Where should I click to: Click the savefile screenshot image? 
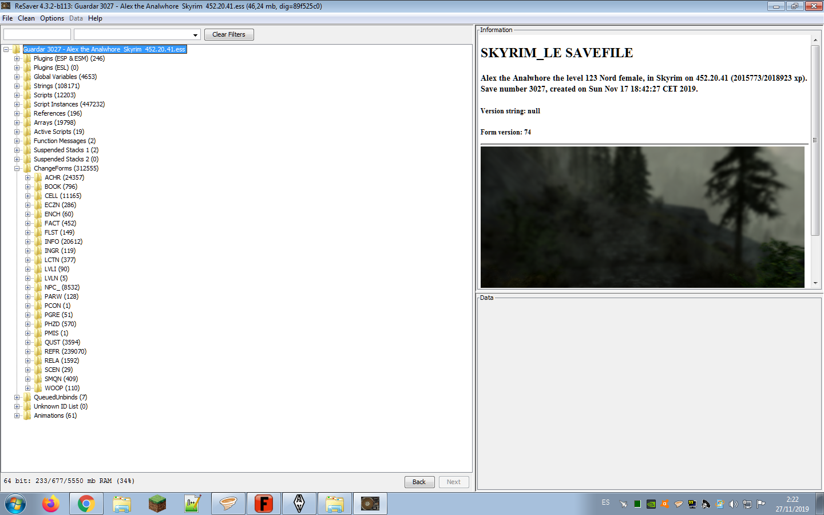point(643,217)
